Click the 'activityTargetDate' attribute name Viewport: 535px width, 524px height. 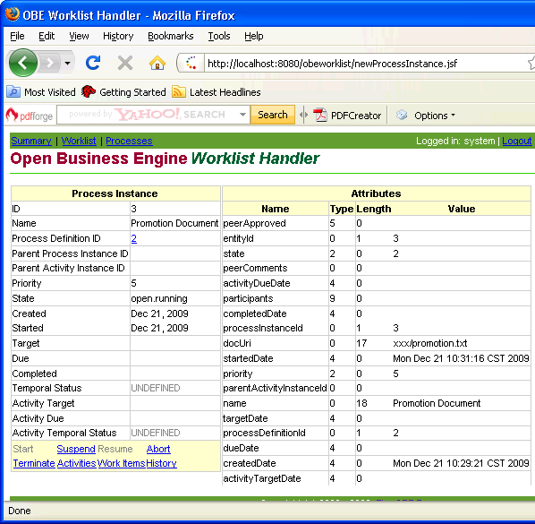click(262, 478)
